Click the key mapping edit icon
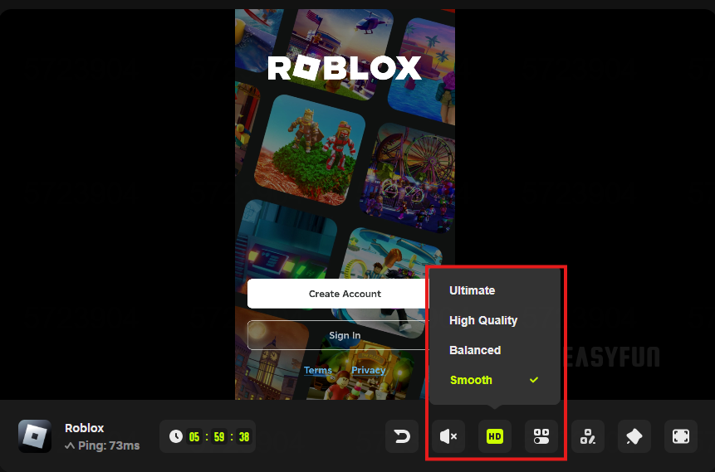The width and height of the screenshot is (715, 472). tap(588, 436)
